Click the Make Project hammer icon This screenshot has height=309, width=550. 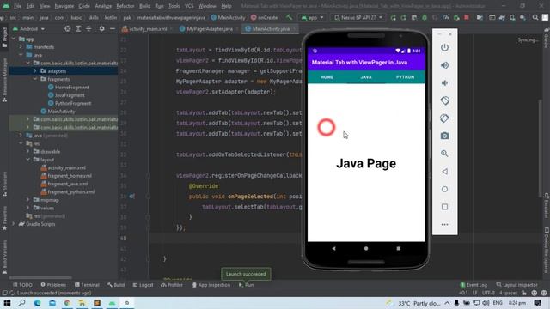tap(289, 17)
